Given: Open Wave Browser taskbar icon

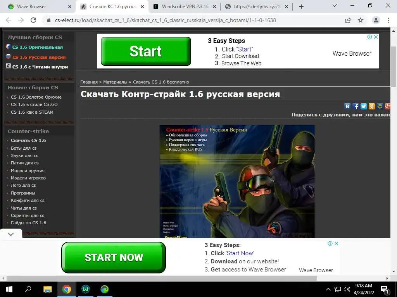Looking at the screenshot, I should tap(86, 289).
